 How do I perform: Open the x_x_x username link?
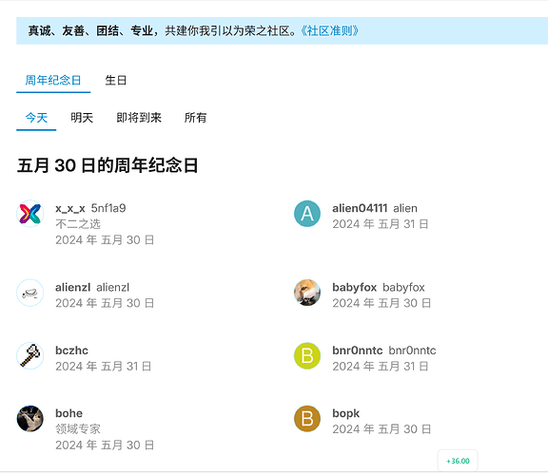pyautogui.click(x=70, y=208)
